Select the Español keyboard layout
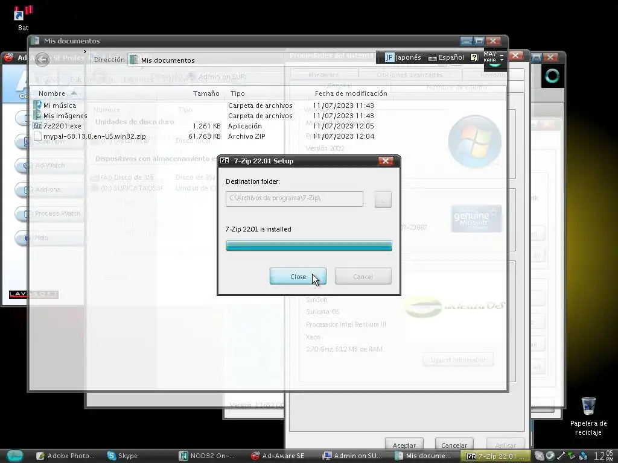The width and height of the screenshot is (618, 463). [446, 57]
